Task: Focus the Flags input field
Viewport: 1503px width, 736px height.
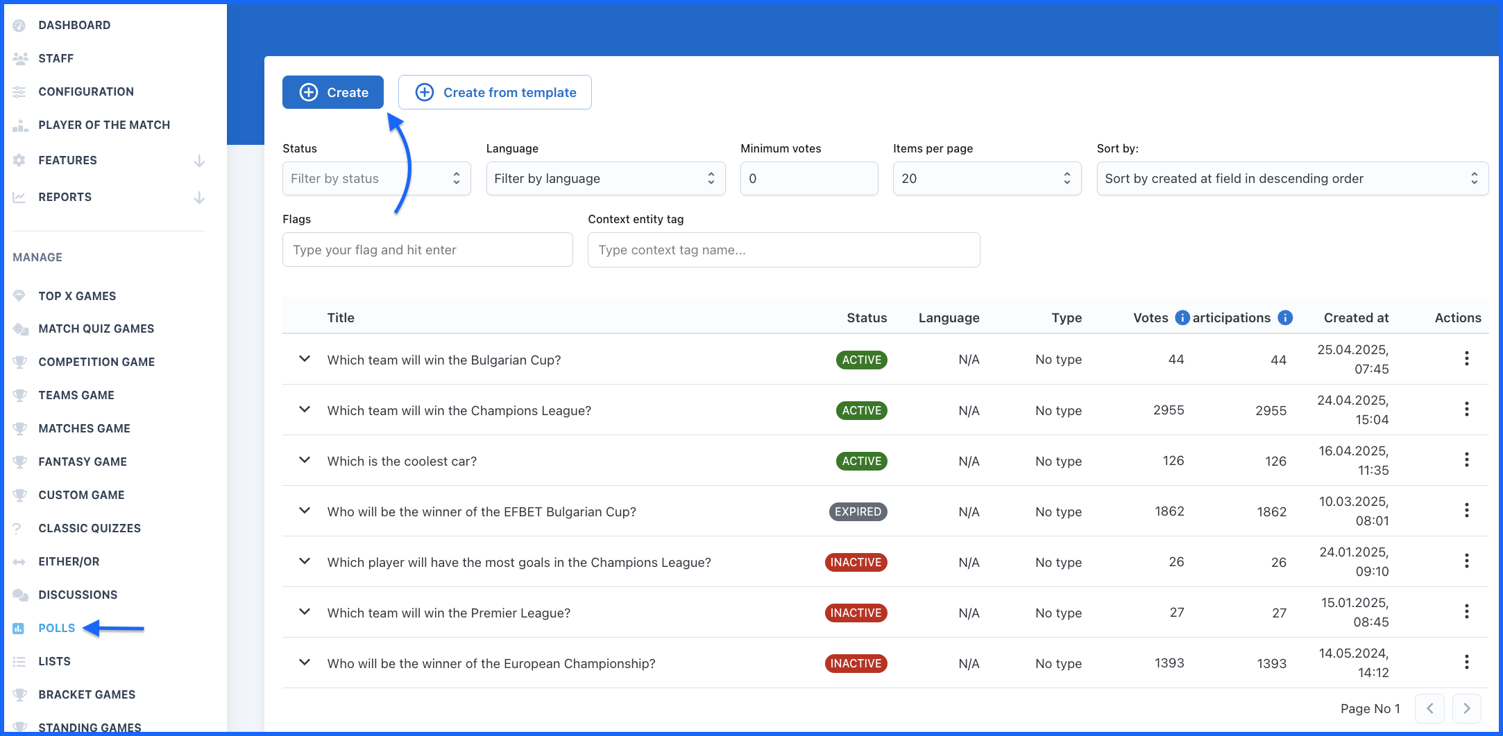Action: coord(427,249)
